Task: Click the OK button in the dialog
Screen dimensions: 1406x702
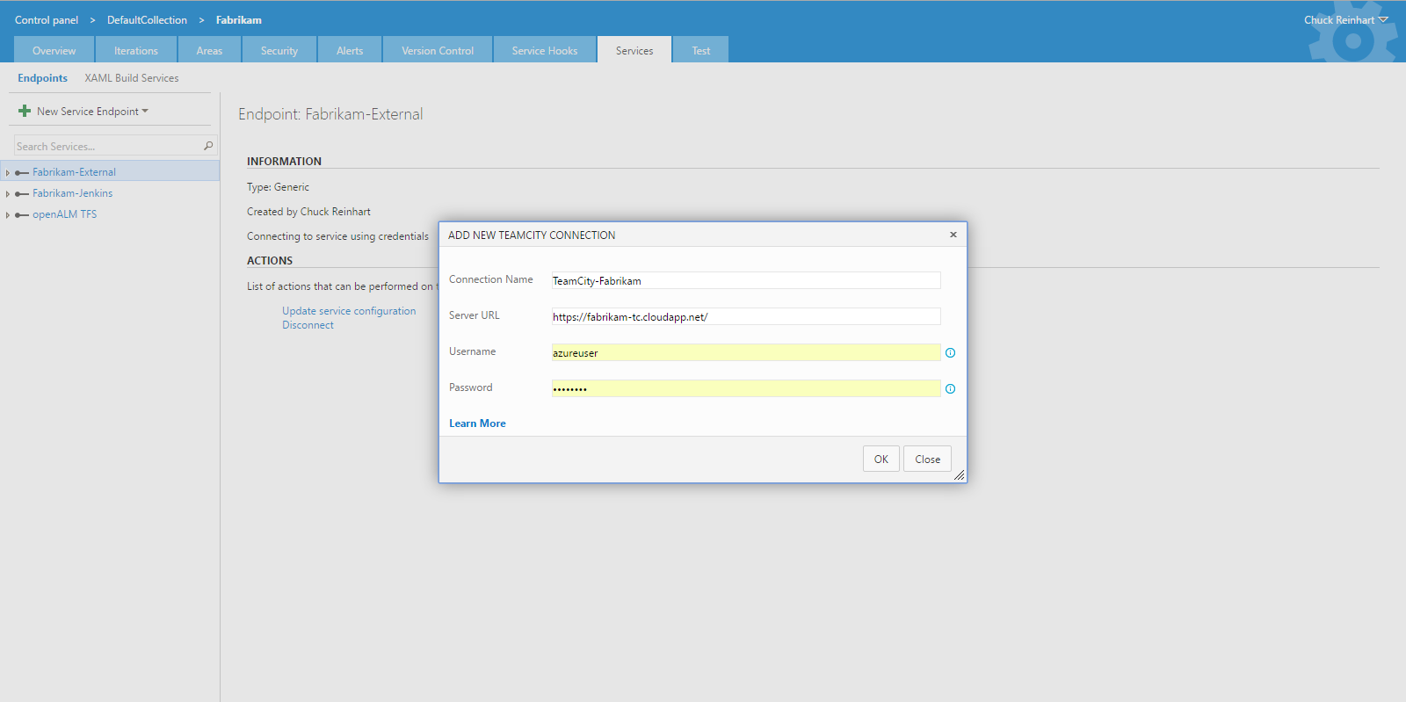Action: tap(881, 459)
